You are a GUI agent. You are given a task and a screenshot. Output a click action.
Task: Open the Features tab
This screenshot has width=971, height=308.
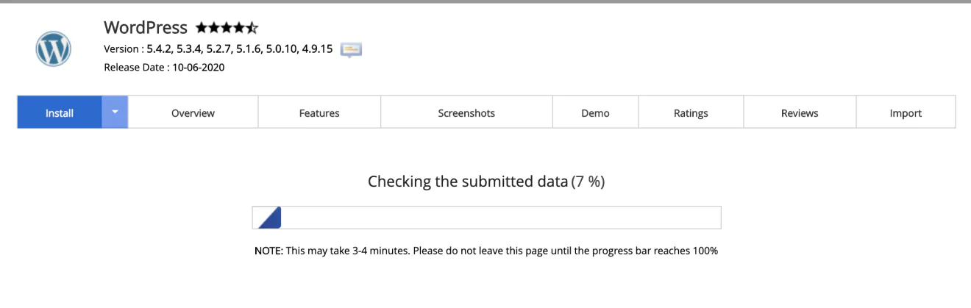(319, 112)
